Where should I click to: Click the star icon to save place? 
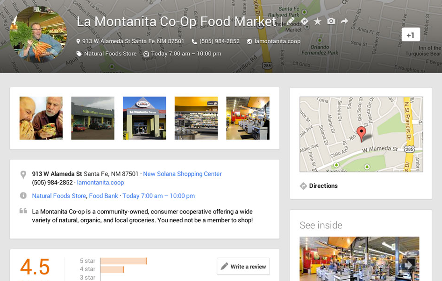317,21
